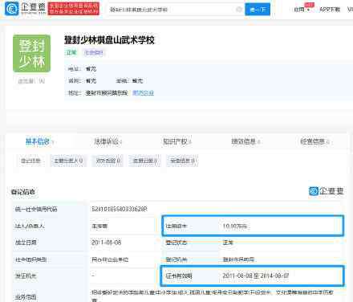Click the social organization type value cell
The width and height of the screenshot is (353, 302).
pyautogui.click(x=110, y=259)
